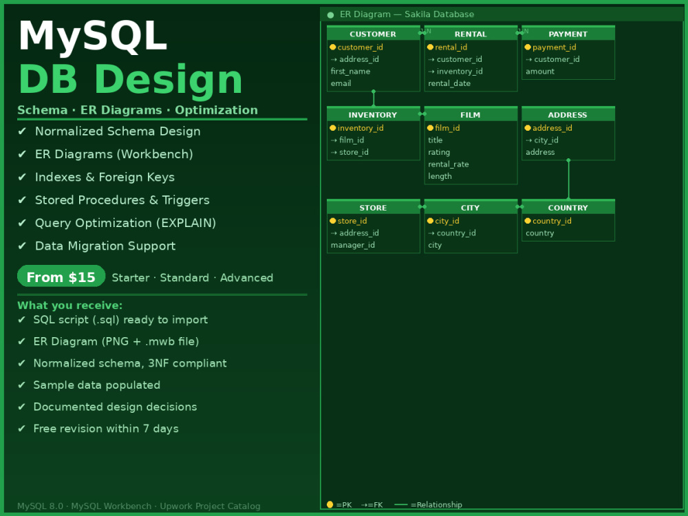The image size is (688, 516).
Task: Click the yellow marker next to country_id in COUNTRY
Action: (x=528, y=221)
